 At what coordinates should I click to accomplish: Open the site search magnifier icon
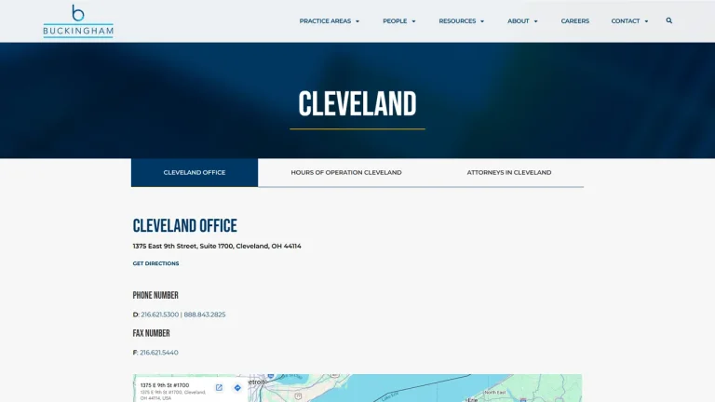click(x=669, y=20)
